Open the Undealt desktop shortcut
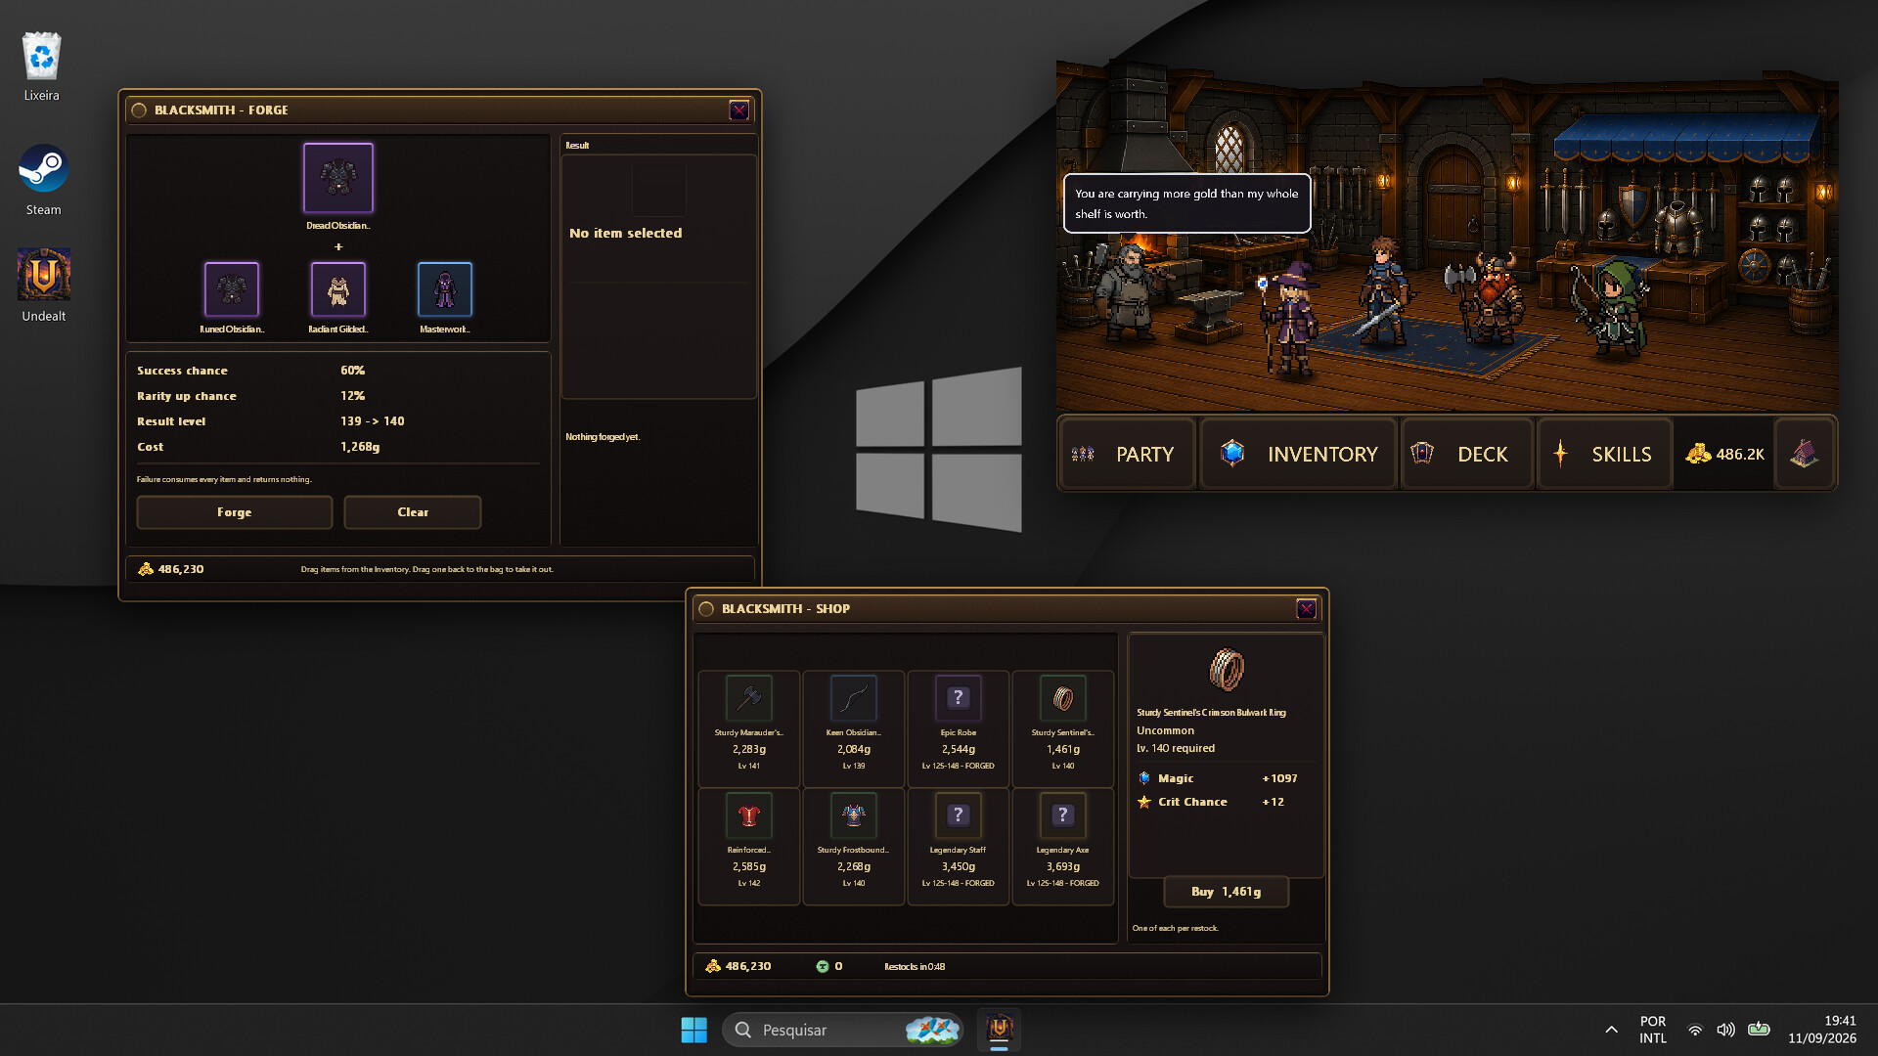This screenshot has width=1878, height=1056. pos(43,286)
